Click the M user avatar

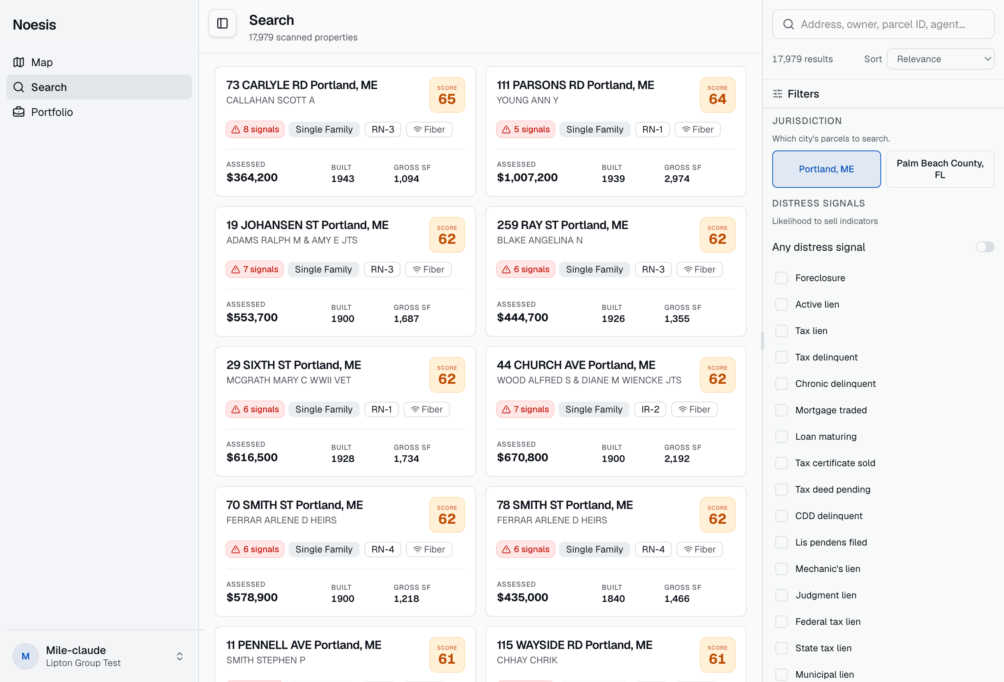pyautogui.click(x=26, y=656)
